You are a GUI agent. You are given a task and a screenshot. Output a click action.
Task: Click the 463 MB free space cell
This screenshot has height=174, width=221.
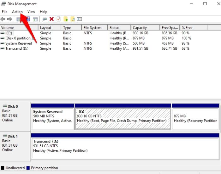tap(168, 43)
